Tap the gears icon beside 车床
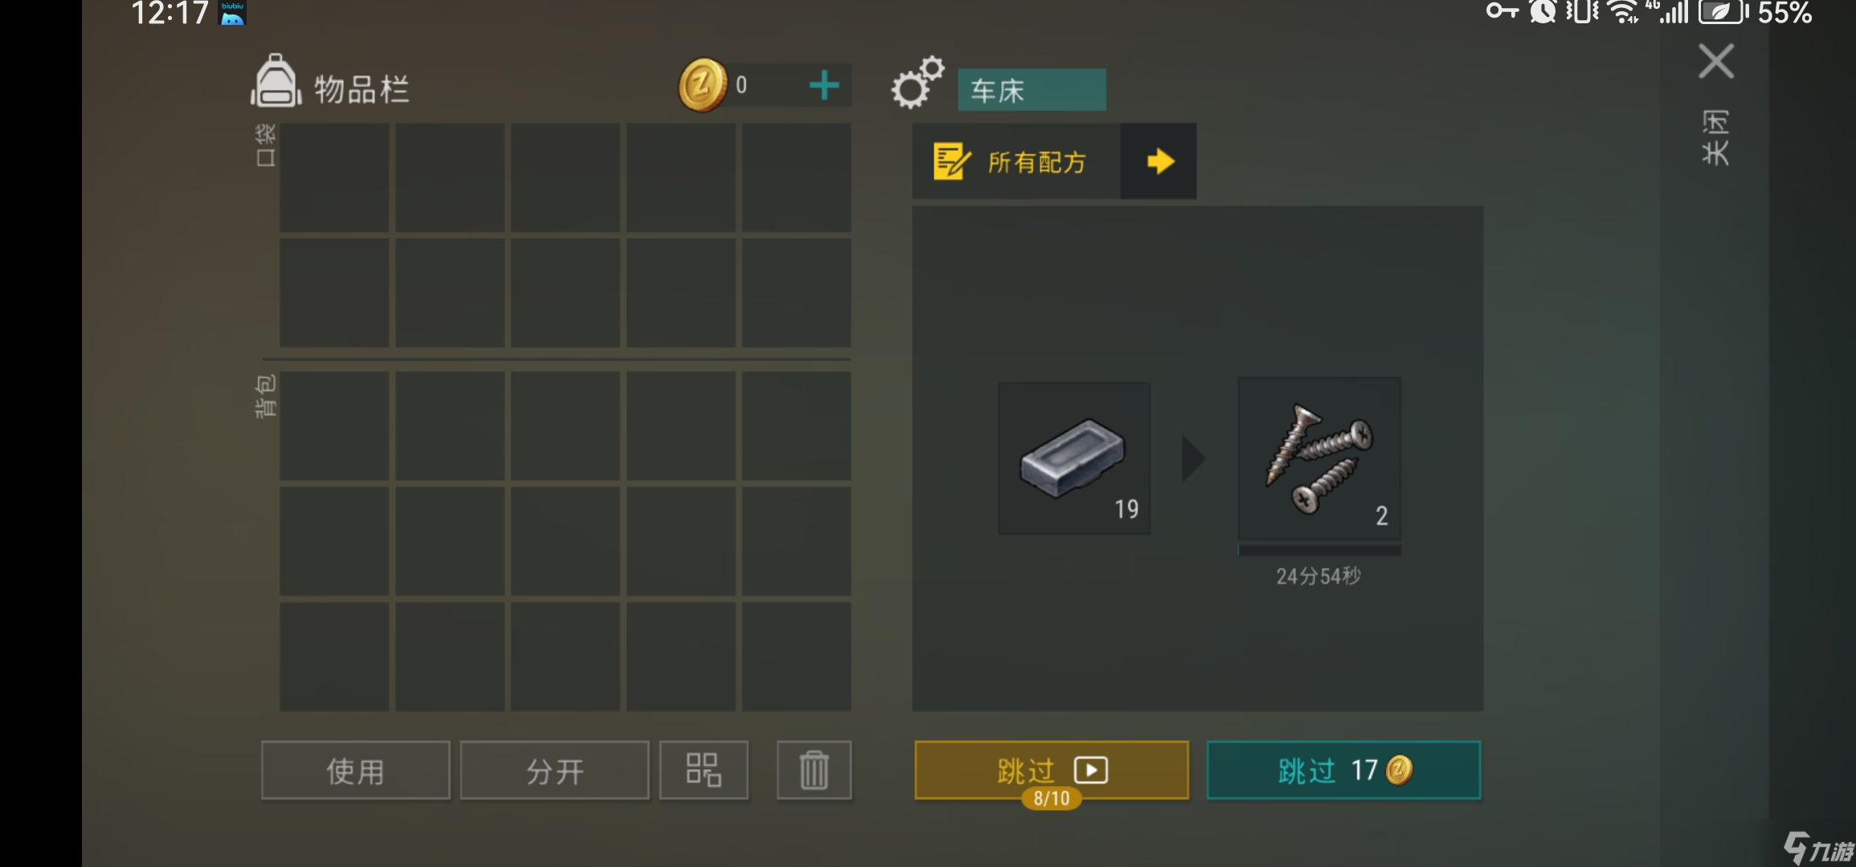The height and width of the screenshot is (867, 1856). tap(918, 82)
